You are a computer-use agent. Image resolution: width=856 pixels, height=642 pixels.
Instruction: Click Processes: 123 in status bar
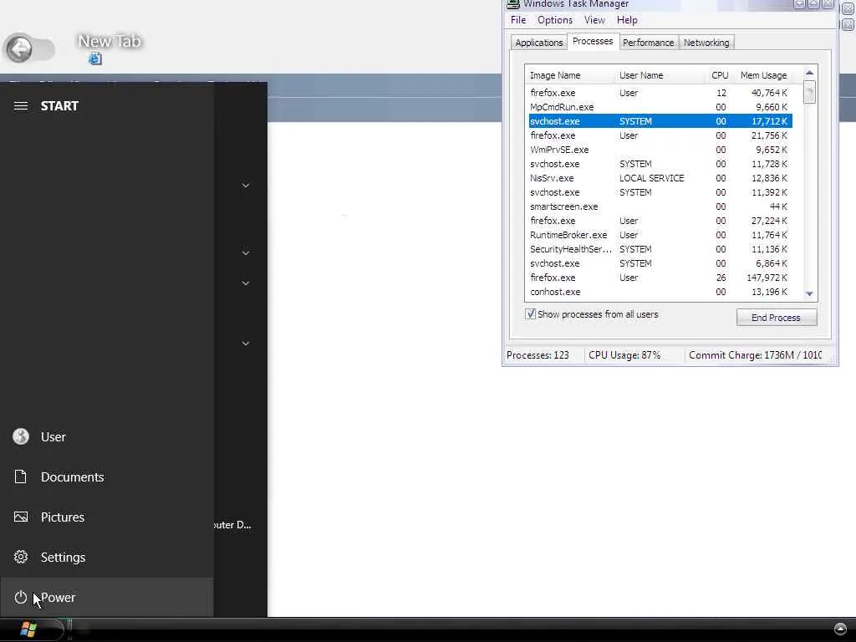tap(538, 355)
